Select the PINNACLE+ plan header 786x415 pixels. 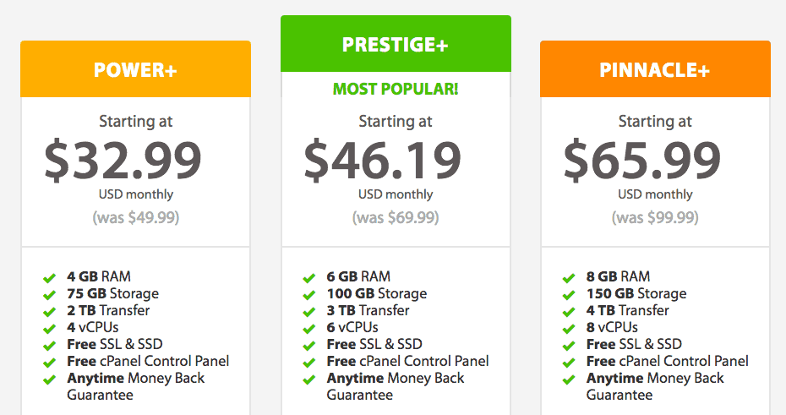pos(655,70)
